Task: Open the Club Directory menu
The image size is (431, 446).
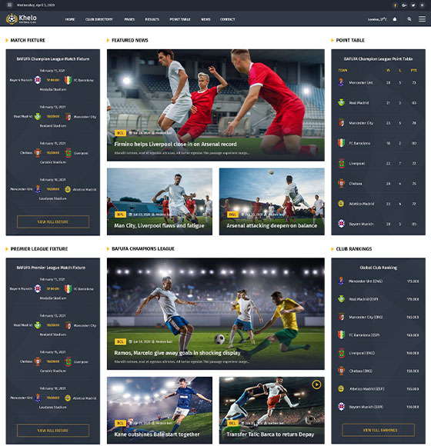Action: (x=99, y=19)
